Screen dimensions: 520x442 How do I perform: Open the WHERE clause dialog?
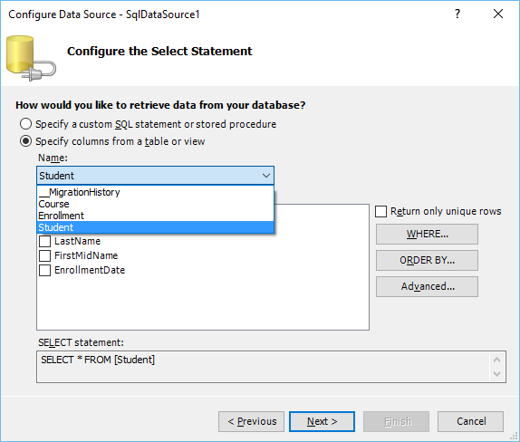coord(428,234)
